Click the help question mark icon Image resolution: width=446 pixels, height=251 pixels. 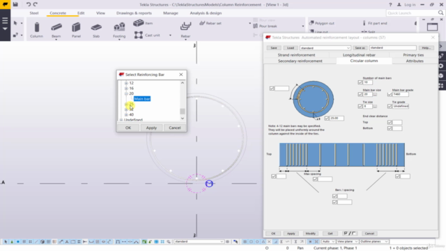(390, 5)
